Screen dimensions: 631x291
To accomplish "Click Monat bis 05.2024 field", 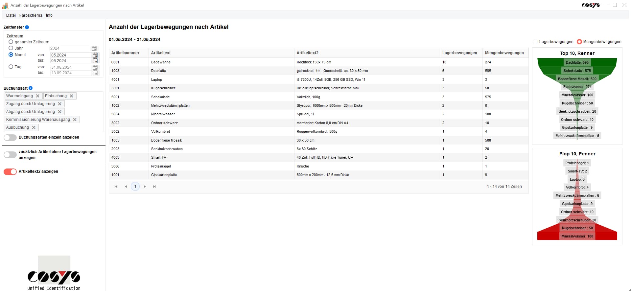I will pyautogui.click(x=71, y=60).
